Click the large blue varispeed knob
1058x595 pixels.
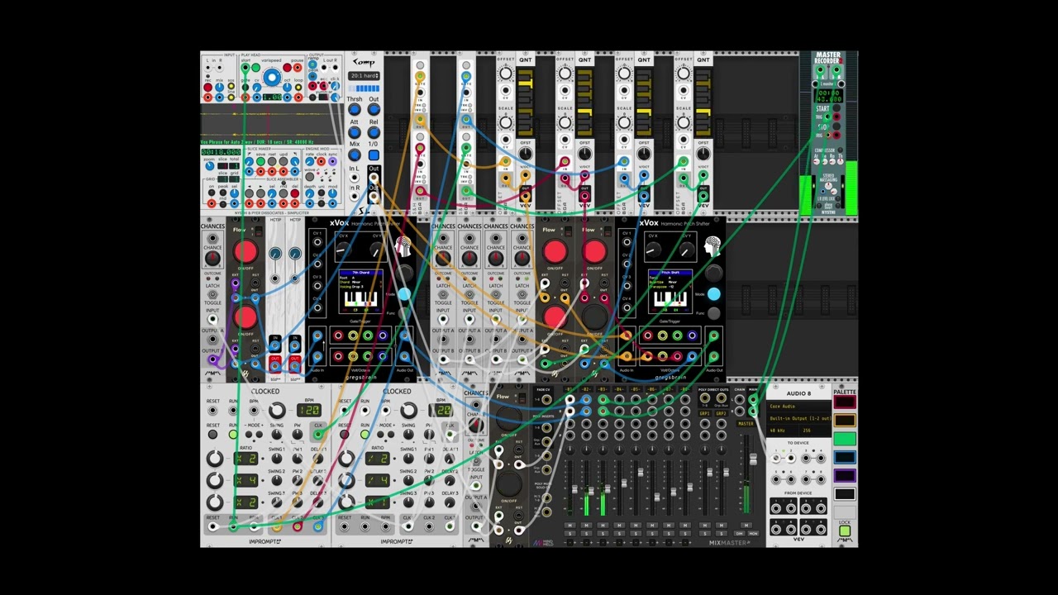point(272,77)
